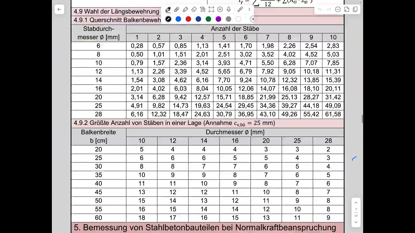Select the stroke thickness dot option

point(253,19)
